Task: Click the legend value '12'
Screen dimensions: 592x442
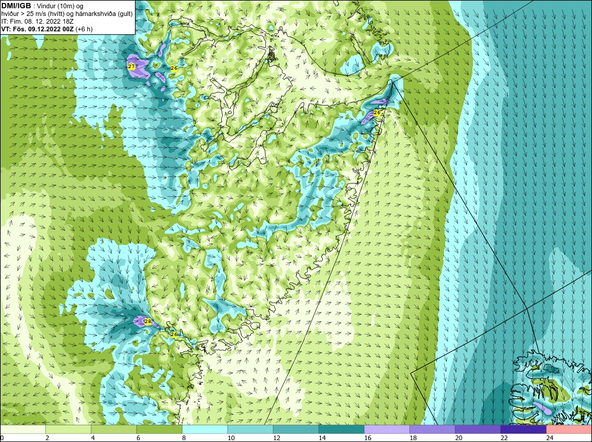Action: pyautogui.click(x=276, y=438)
